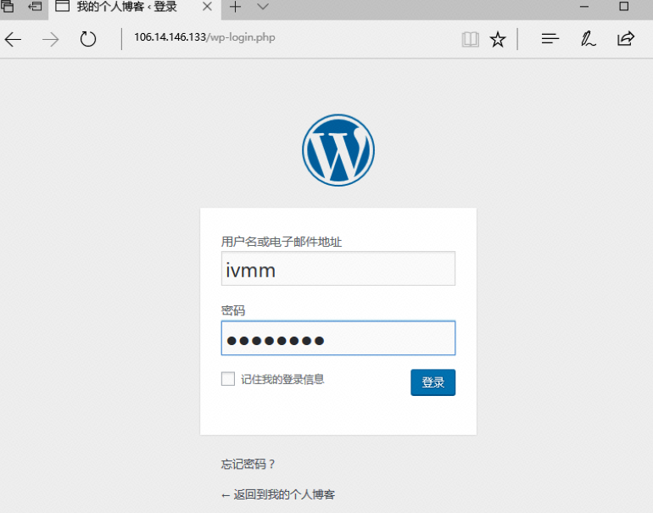Image resolution: width=653 pixels, height=513 pixels.
Task: Go back with the browser back arrow
Action: tap(13, 40)
